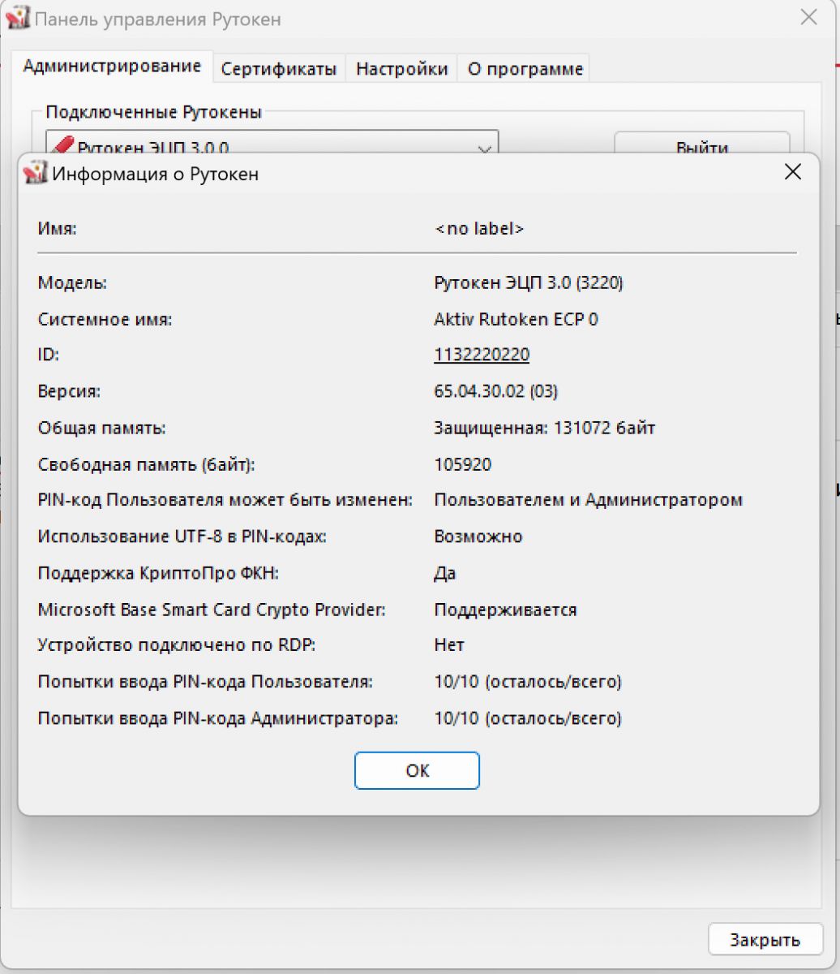Viewport: 840px width, 974px height.
Task: Click the 'Имя:' label
Action: (58, 229)
